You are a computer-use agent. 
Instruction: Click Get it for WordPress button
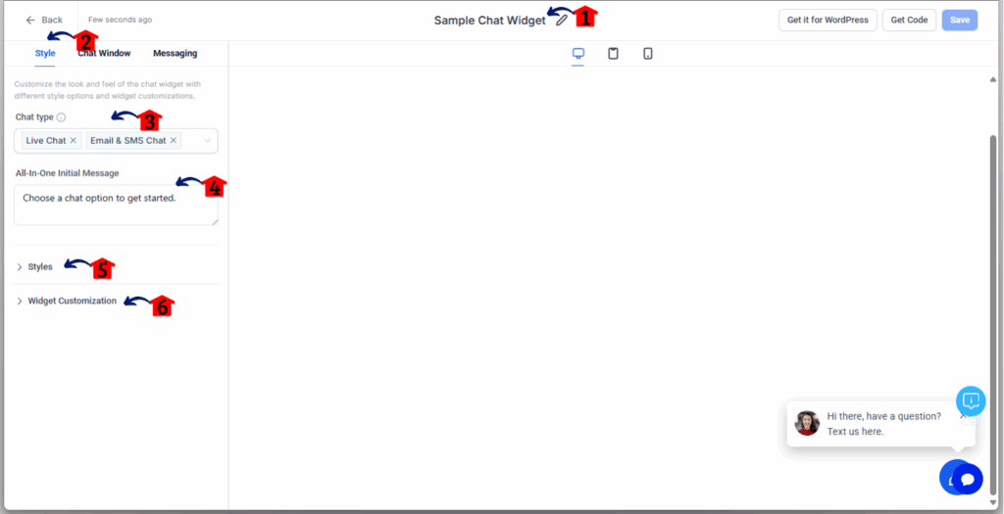click(828, 20)
